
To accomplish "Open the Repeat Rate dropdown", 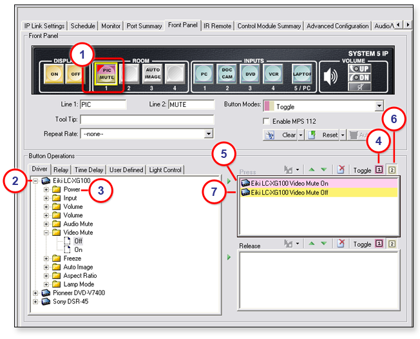I will click(x=209, y=133).
